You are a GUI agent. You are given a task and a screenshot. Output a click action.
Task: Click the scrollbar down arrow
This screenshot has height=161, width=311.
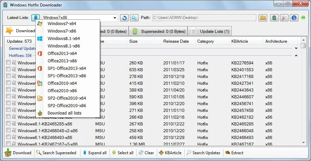303,142
